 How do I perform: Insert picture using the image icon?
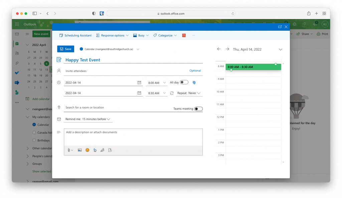pos(79,150)
